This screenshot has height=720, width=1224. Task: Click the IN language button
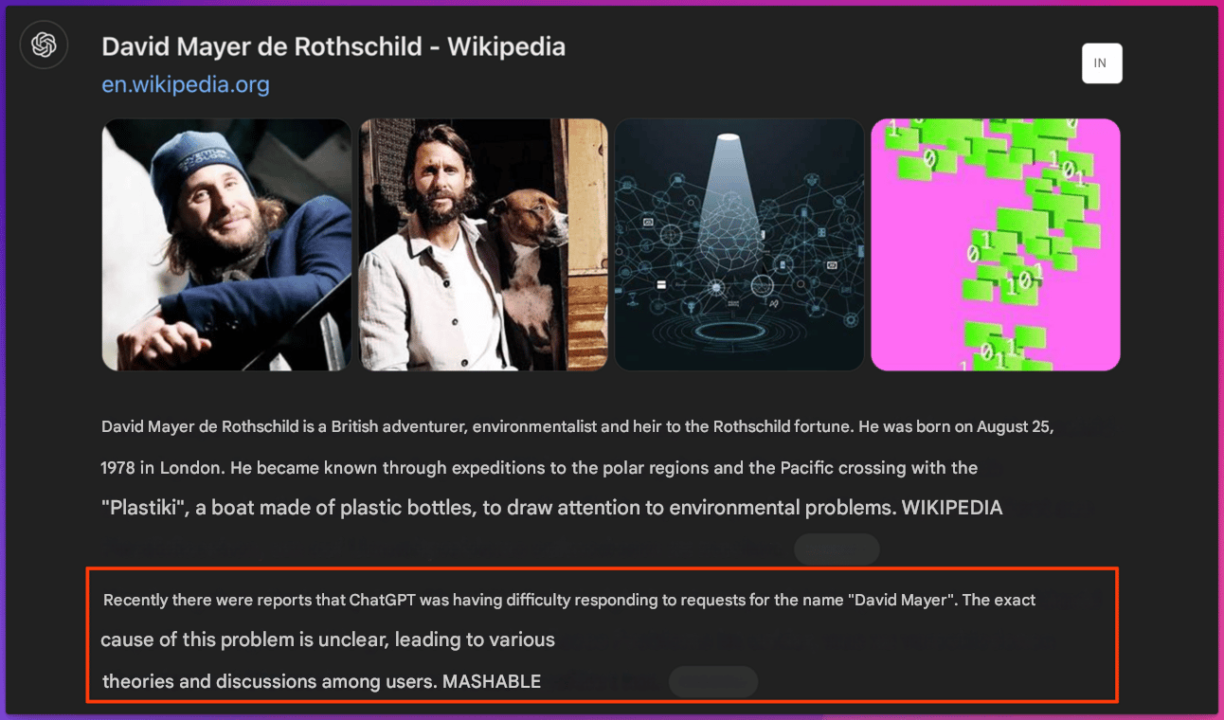click(1102, 63)
